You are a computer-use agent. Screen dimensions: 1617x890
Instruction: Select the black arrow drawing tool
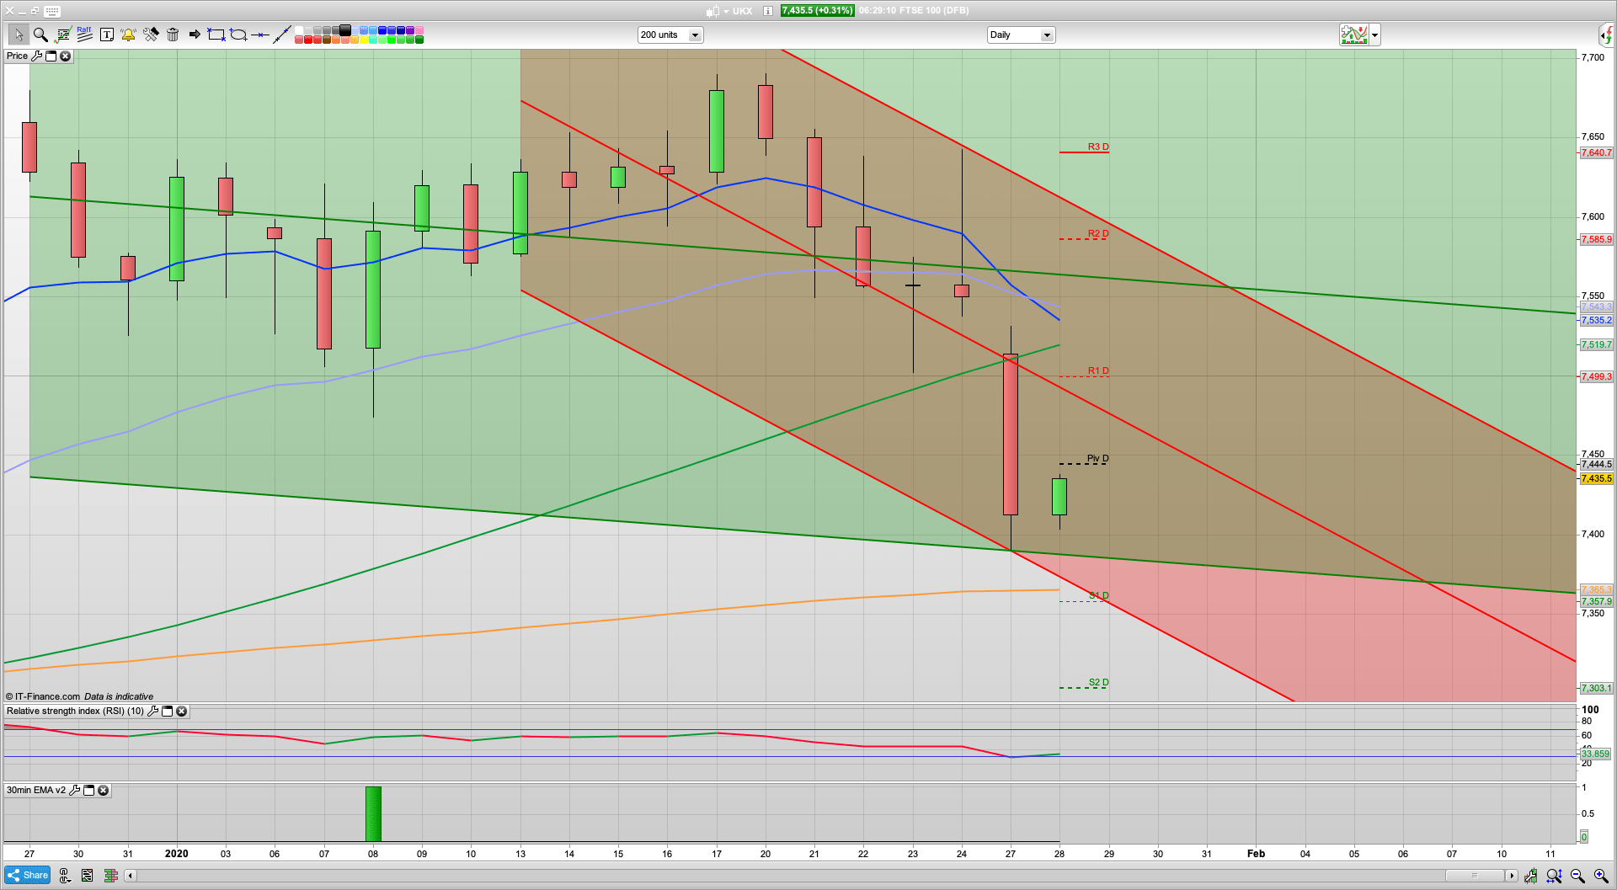tap(195, 35)
